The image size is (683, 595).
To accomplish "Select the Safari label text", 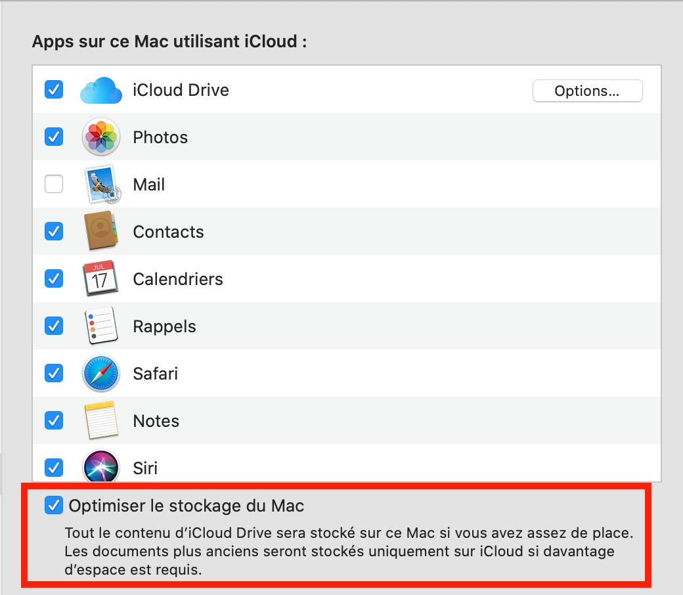I will [x=155, y=374].
